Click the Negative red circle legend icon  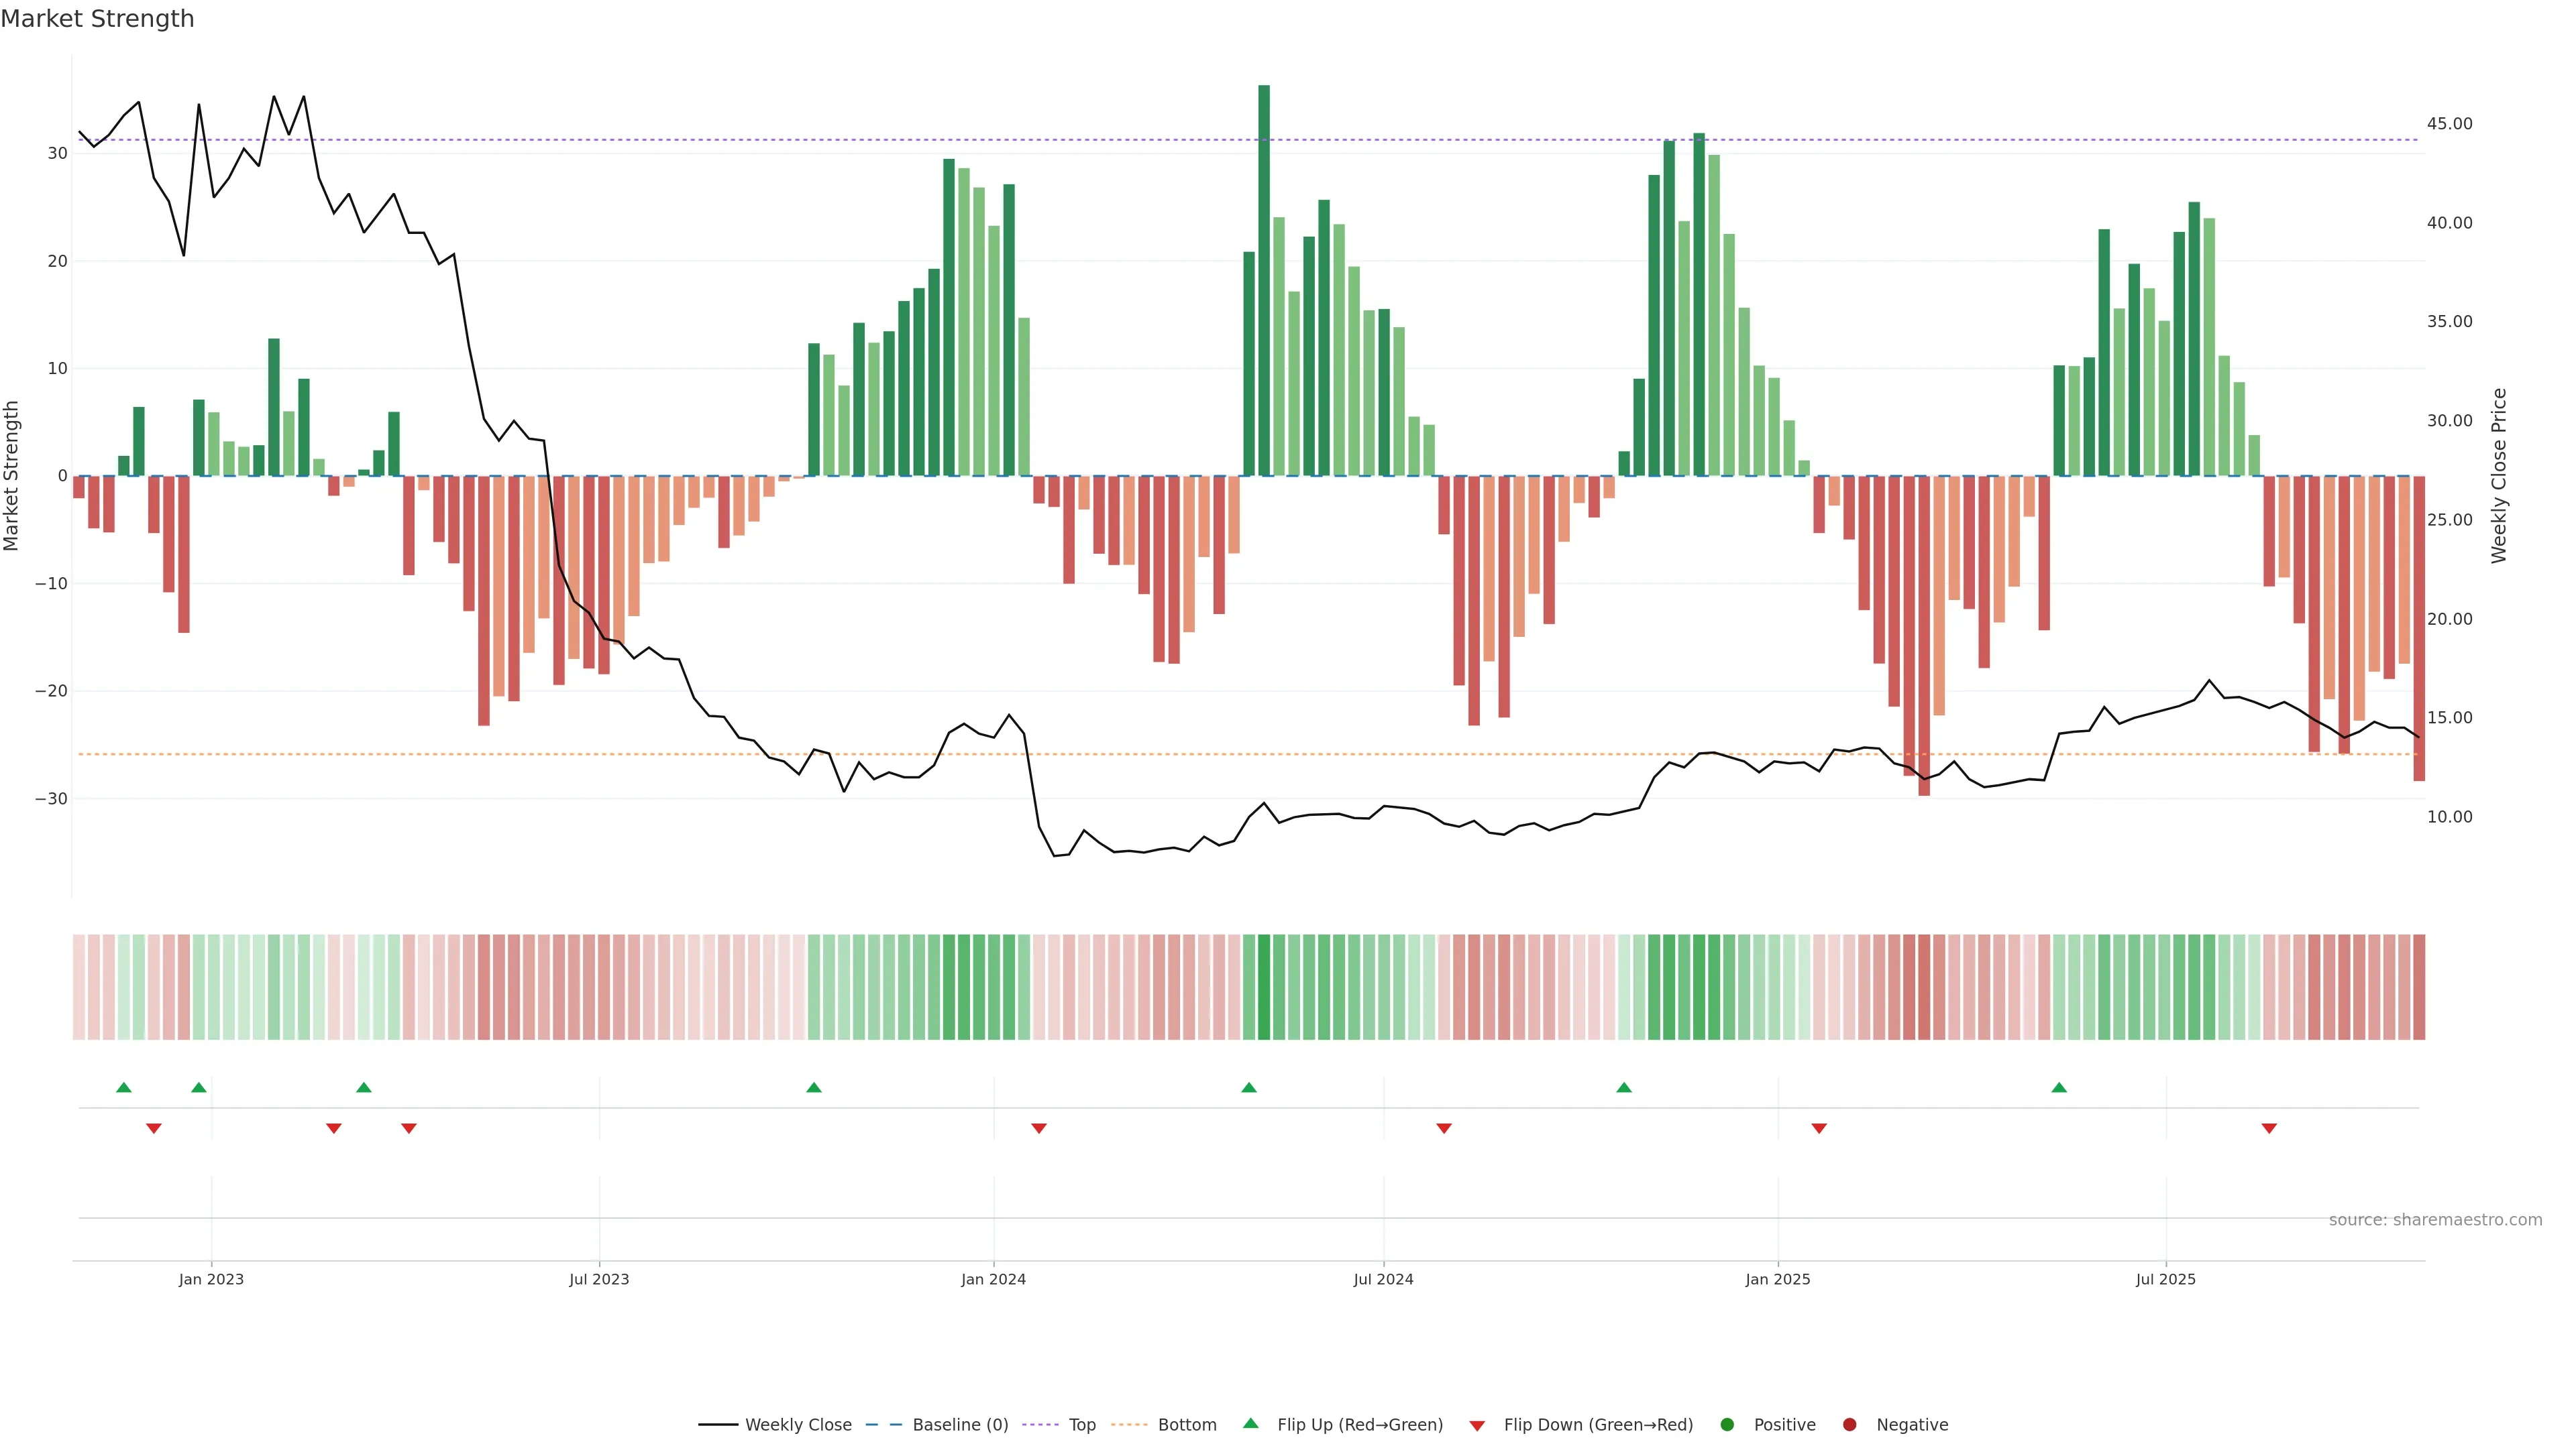coord(1849,1425)
